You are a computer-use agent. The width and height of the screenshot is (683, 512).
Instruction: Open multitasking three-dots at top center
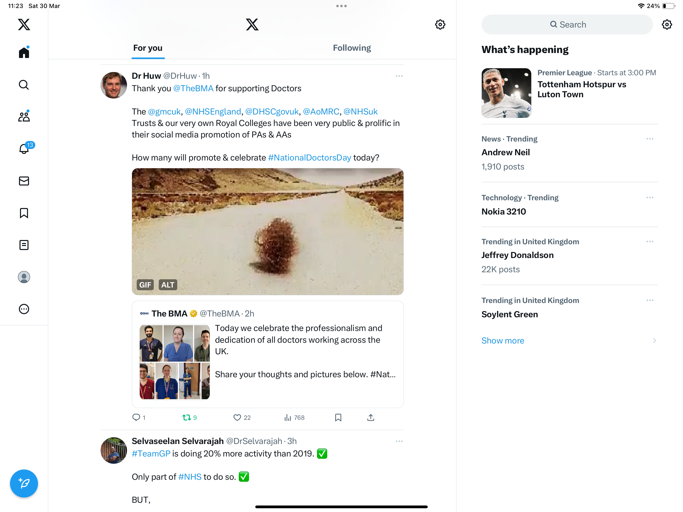(341, 6)
